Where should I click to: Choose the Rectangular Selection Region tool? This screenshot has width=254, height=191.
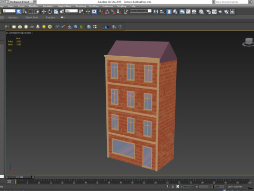[31, 12]
